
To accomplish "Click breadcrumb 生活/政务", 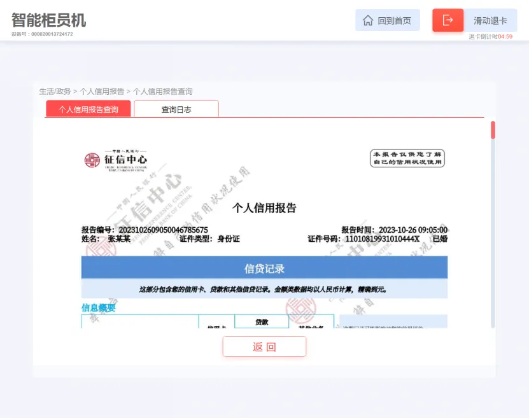I will [x=55, y=92].
